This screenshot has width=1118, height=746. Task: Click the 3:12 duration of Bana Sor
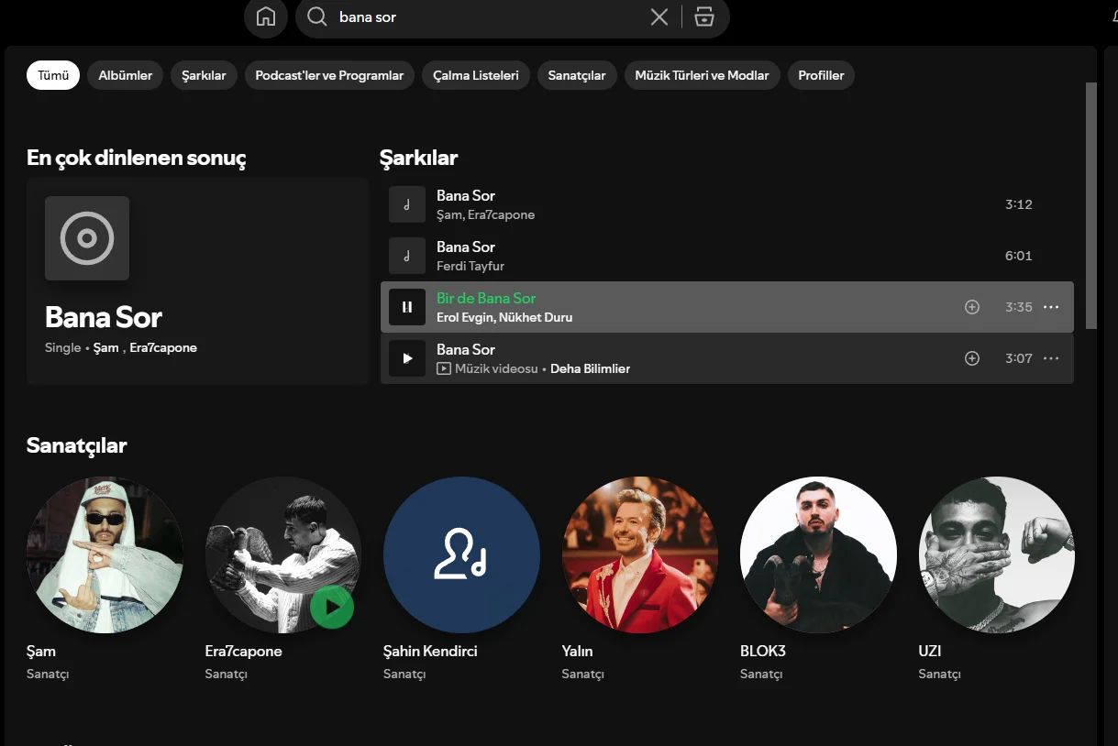click(1019, 204)
